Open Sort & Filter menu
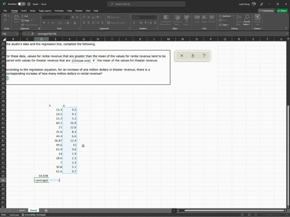Screen dimensions: 290x217 tap(239, 20)
